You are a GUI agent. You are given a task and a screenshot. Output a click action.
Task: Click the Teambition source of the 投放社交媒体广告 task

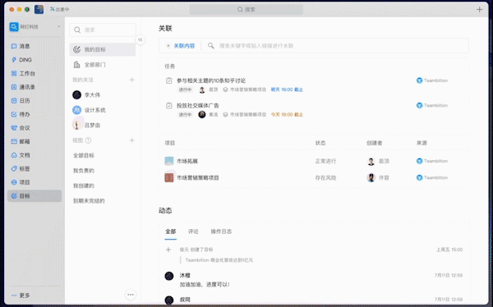[432, 105]
